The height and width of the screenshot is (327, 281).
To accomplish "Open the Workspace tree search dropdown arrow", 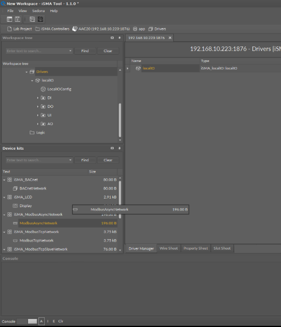I will 70,50.
